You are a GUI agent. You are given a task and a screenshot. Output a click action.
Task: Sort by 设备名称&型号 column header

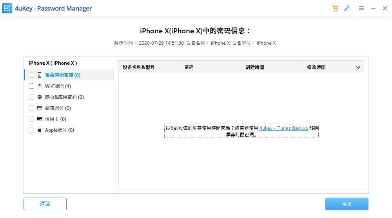click(149, 67)
